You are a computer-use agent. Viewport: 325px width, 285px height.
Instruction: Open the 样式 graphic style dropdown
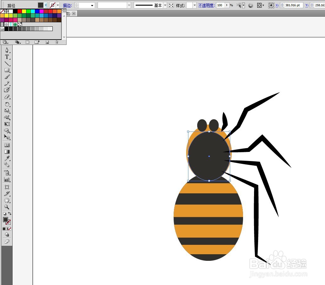click(x=195, y=5)
